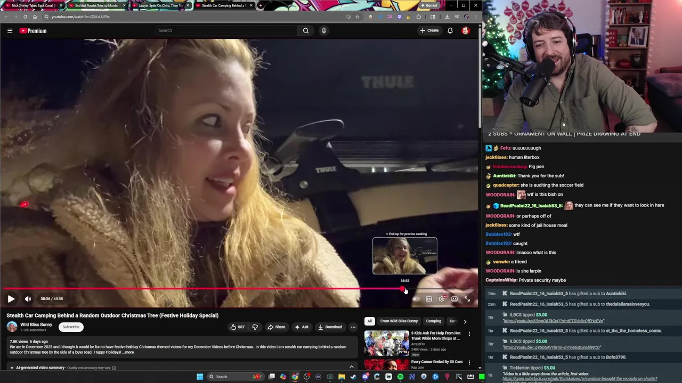Open Spotify from the taskbar

coord(400,377)
